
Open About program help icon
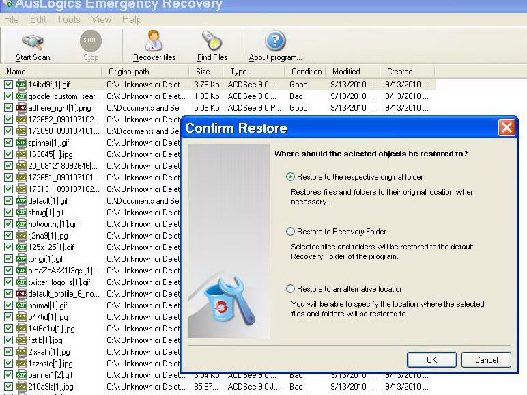tap(275, 40)
